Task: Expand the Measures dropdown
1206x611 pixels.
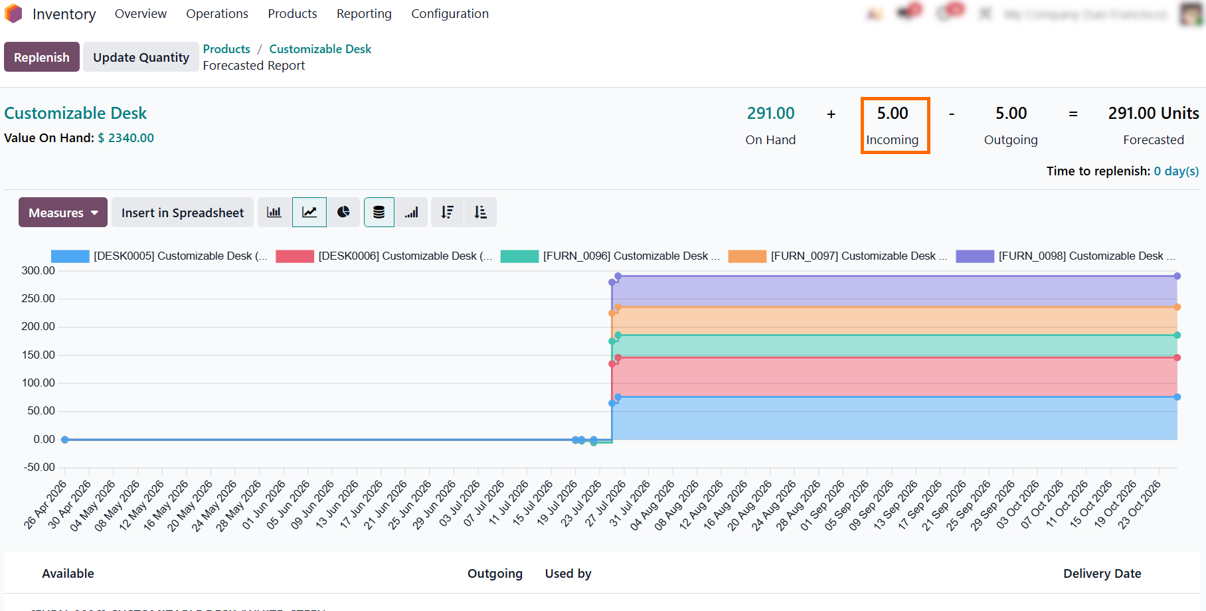Action: click(63, 213)
